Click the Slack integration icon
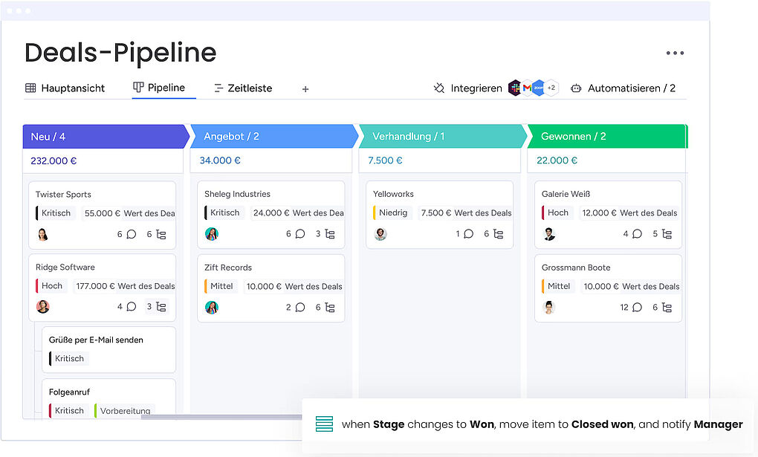Image resolution: width=758 pixels, height=457 pixels. pos(515,88)
